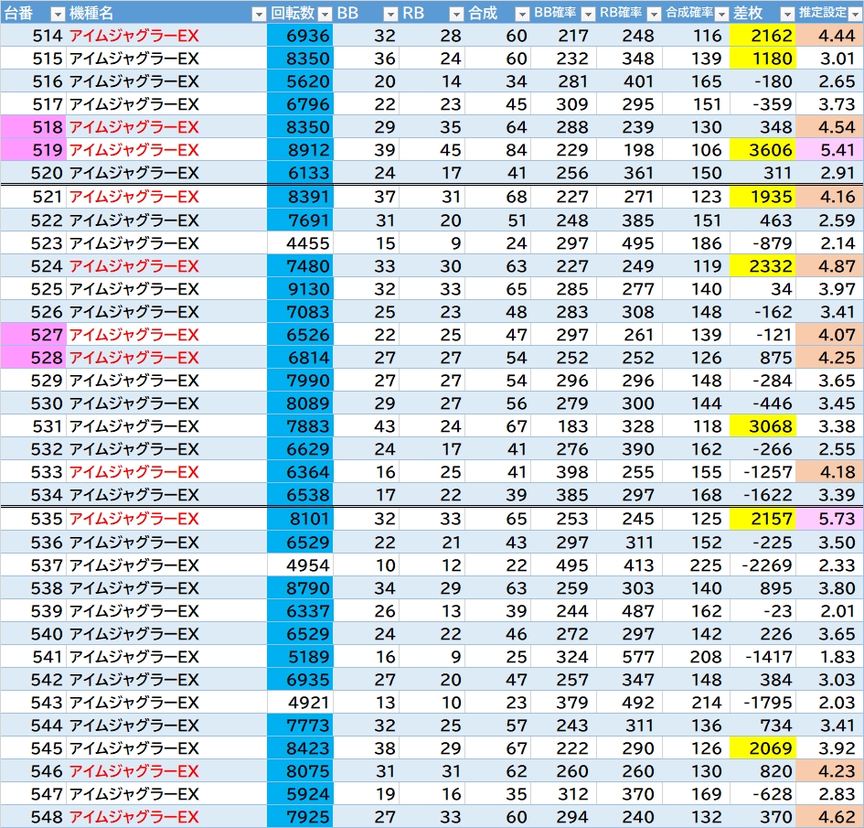864x828 pixels.
Task: Select the 推定設定 cell showing 4.87
Action: (829, 266)
